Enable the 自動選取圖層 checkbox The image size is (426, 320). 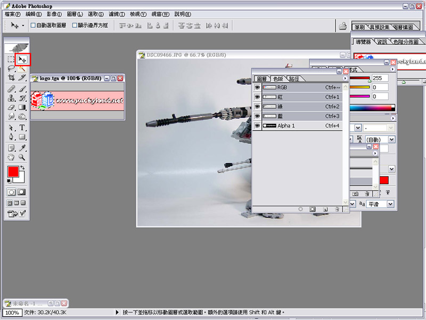point(33,25)
